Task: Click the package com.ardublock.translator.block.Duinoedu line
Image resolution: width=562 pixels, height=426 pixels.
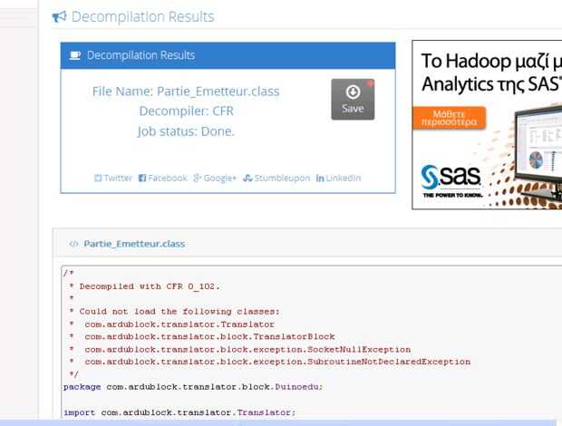Action: coord(193,387)
